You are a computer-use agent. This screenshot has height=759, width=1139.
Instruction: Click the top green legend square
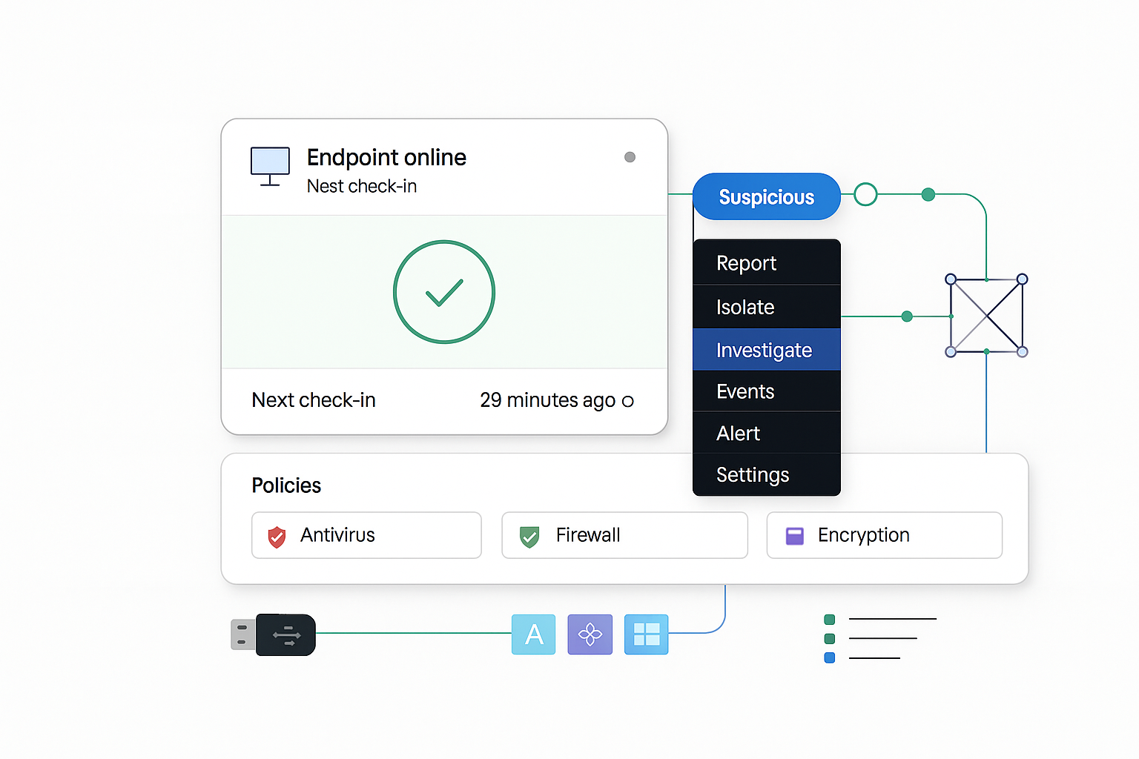830,620
